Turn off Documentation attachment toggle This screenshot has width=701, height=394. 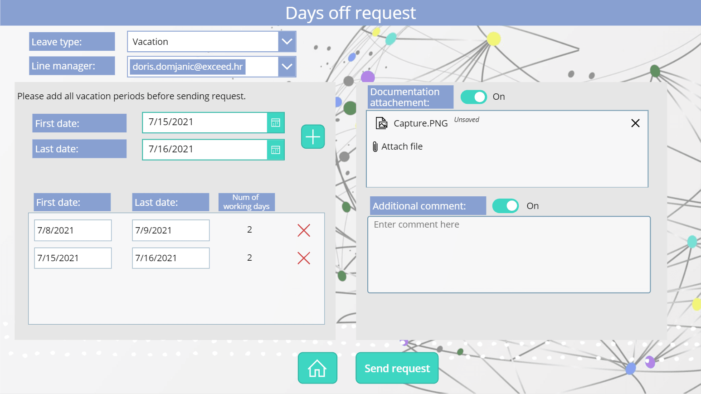pos(474,97)
